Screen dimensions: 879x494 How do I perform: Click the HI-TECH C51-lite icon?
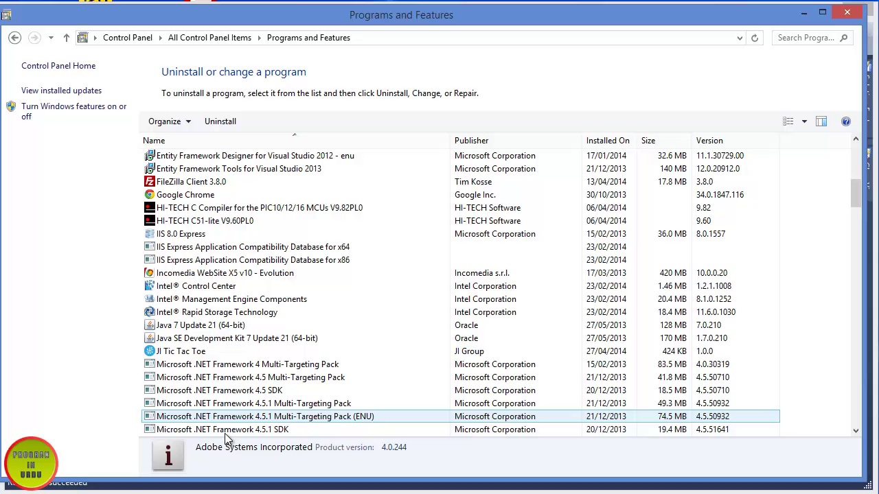pyautogui.click(x=149, y=221)
